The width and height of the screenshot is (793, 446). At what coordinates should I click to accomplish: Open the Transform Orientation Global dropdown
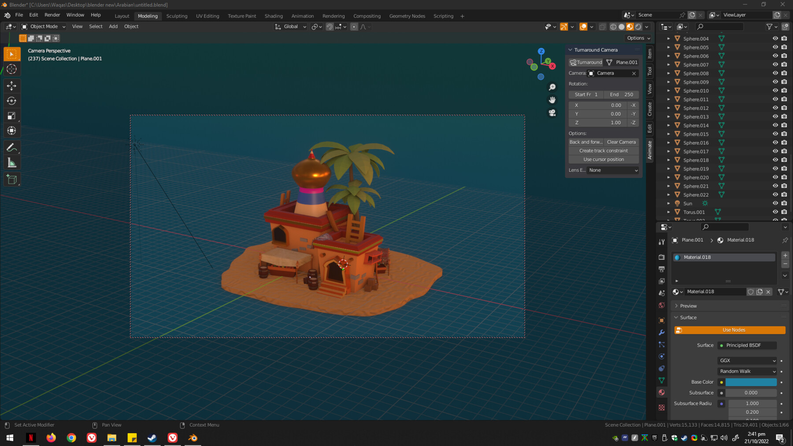point(290,26)
